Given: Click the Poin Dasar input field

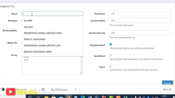Looking at the screenshot, I should 140,14.
